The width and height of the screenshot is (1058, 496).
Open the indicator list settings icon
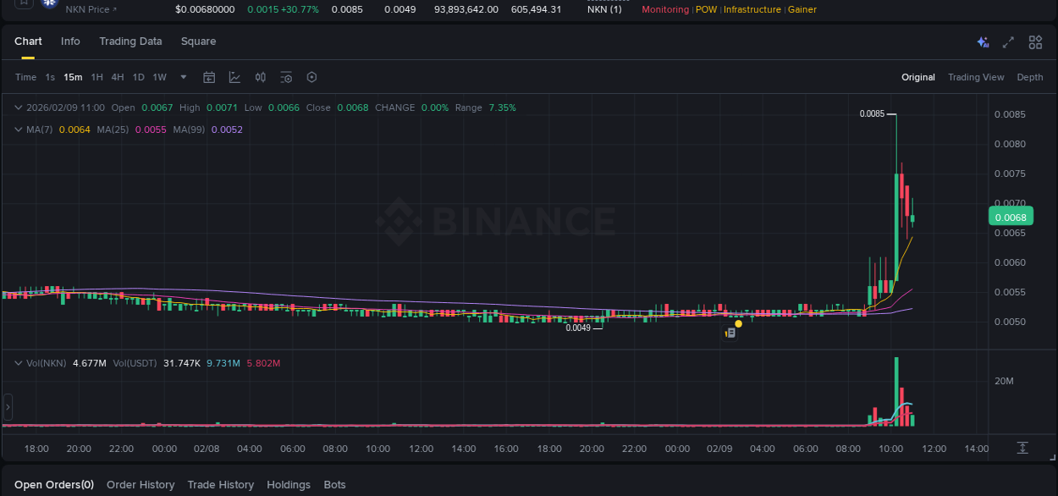286,77
